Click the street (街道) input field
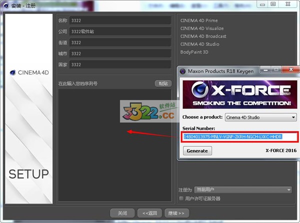This screenshot has width=300, height=223. pyautogui.click(x=120, y=42)
